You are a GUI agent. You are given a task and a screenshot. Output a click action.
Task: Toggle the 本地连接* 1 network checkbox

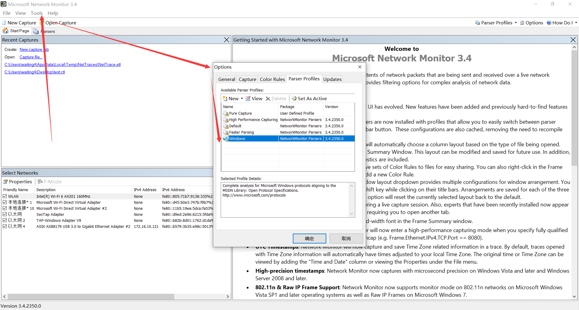(5, 202)
